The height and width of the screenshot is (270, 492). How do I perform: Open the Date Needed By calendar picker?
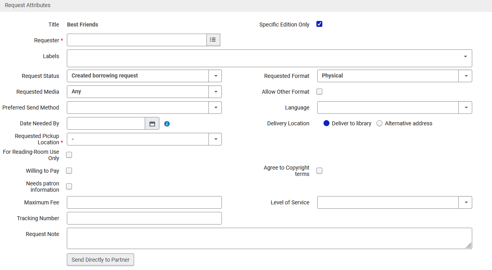tap(152, 123)
